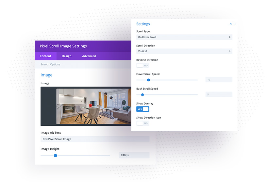Click the Hover Scroll Speed slider handle

tap(148, 80)
